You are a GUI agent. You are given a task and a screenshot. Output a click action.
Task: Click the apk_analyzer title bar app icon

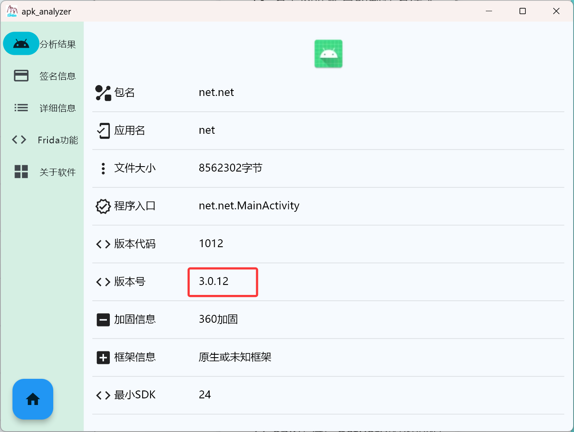pyautogui.click(x=12, y=11)
